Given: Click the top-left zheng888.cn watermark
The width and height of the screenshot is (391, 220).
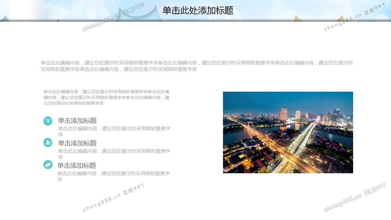Looking at the screenshot, I should coord(113,17).
